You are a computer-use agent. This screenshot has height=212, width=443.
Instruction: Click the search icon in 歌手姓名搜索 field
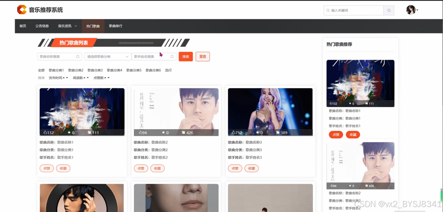172,57
